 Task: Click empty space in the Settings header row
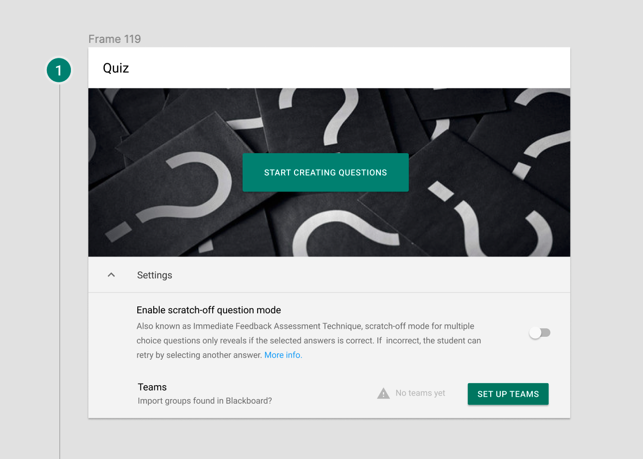(x=374, y=275)
